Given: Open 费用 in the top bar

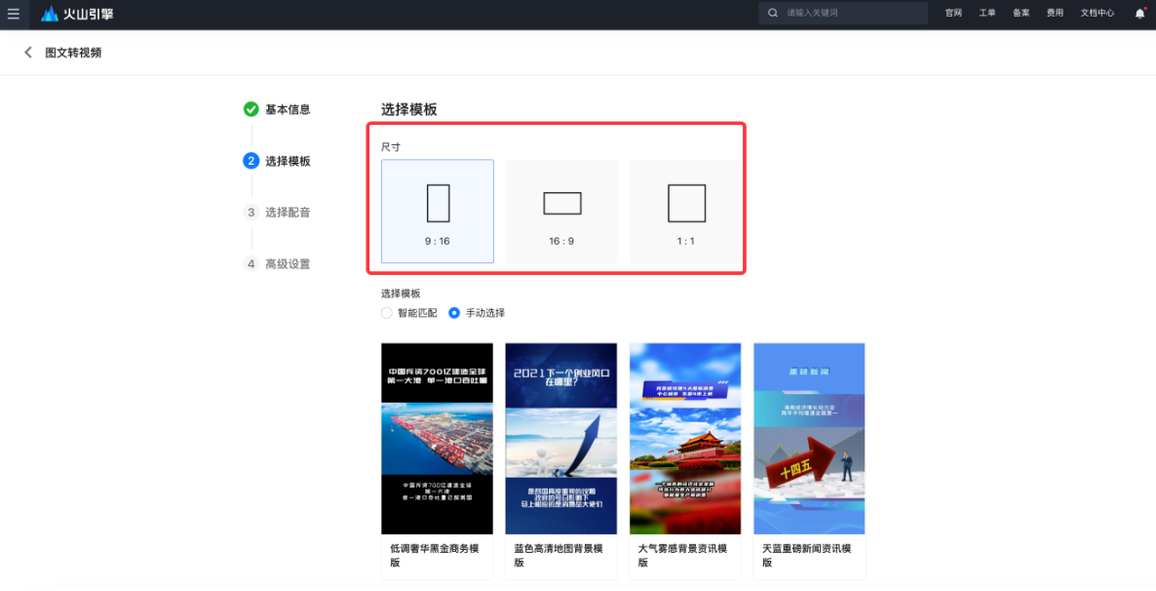Looking at the screenshot, I should (x=1055, y=14).
